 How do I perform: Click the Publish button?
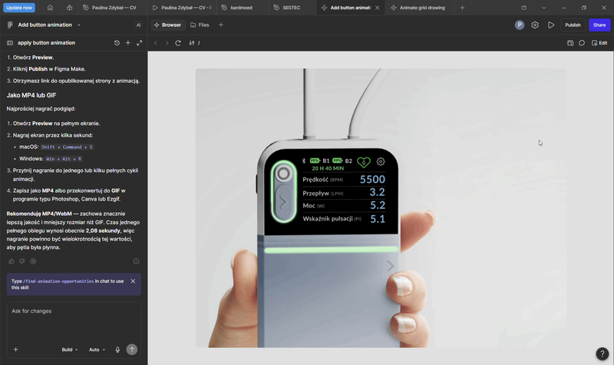click(573, 25)
